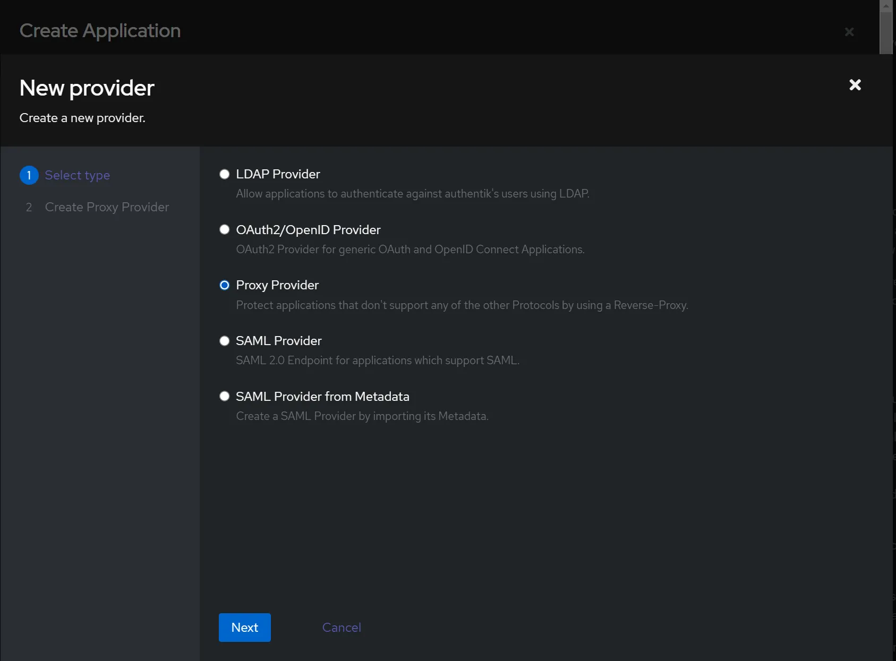The width and height of the screenshot is (896, 661).
Task: Select the LDAP Provider radio button
Action: [x=225, y=174]
